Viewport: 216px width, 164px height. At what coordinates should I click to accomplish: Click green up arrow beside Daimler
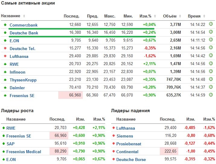[5, 87]
